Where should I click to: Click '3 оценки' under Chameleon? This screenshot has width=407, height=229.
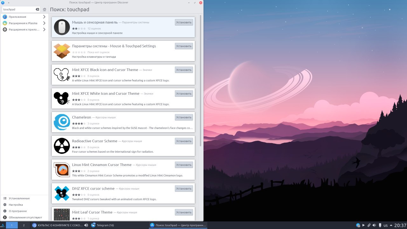pos(93,123)
